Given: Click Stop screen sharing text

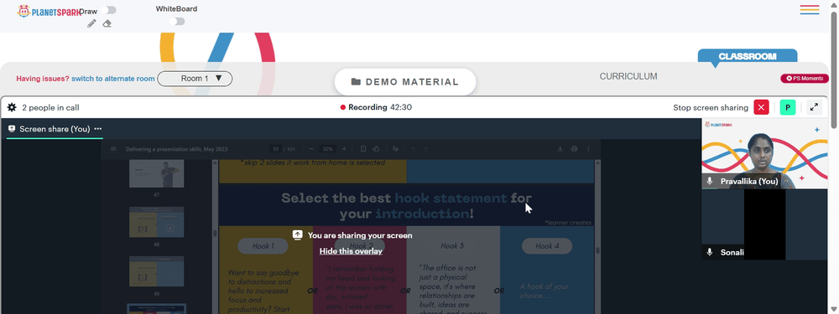Looking at the screenshot, I should click(x=711, y=107).
